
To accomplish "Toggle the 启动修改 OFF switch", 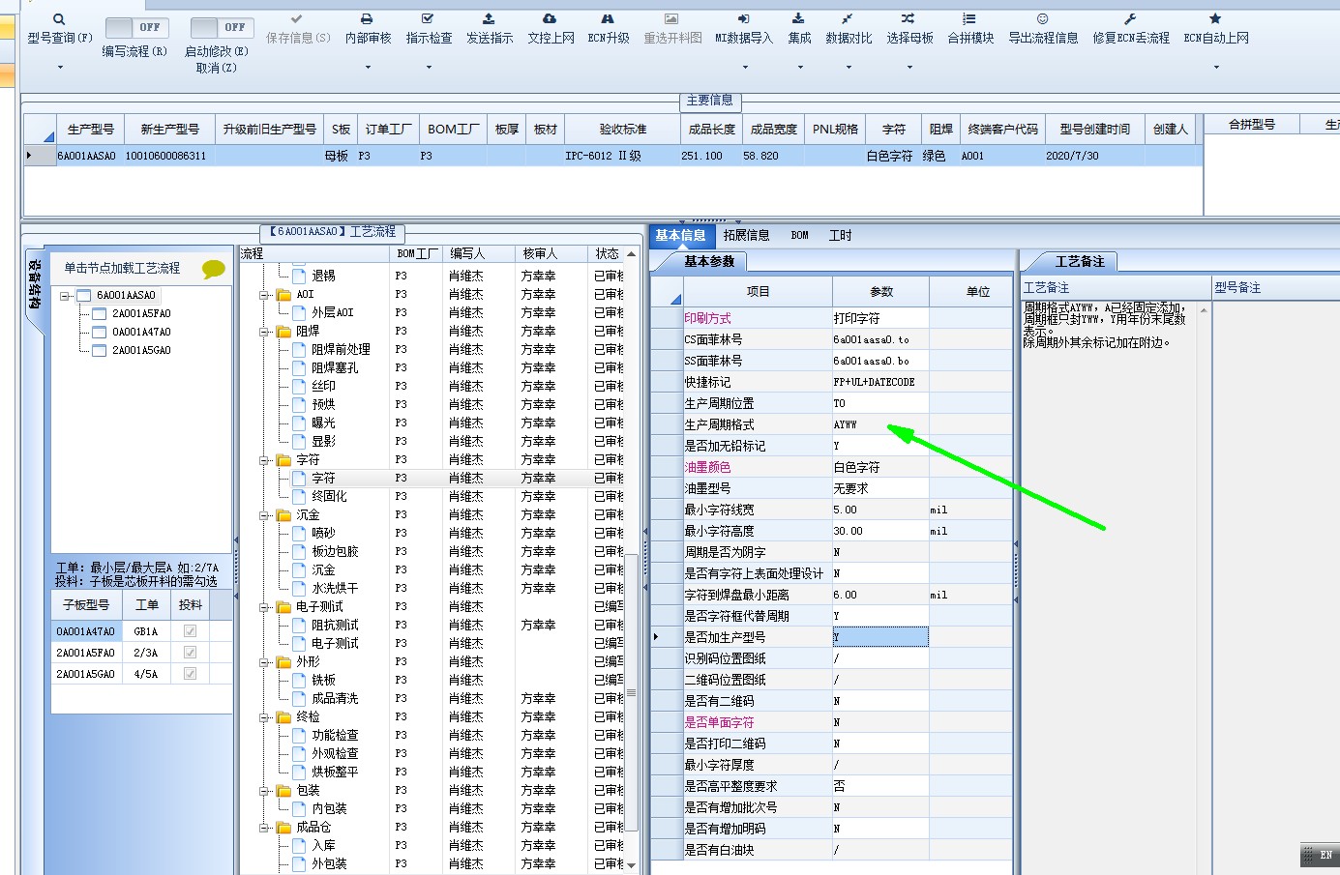I will 221,27.
